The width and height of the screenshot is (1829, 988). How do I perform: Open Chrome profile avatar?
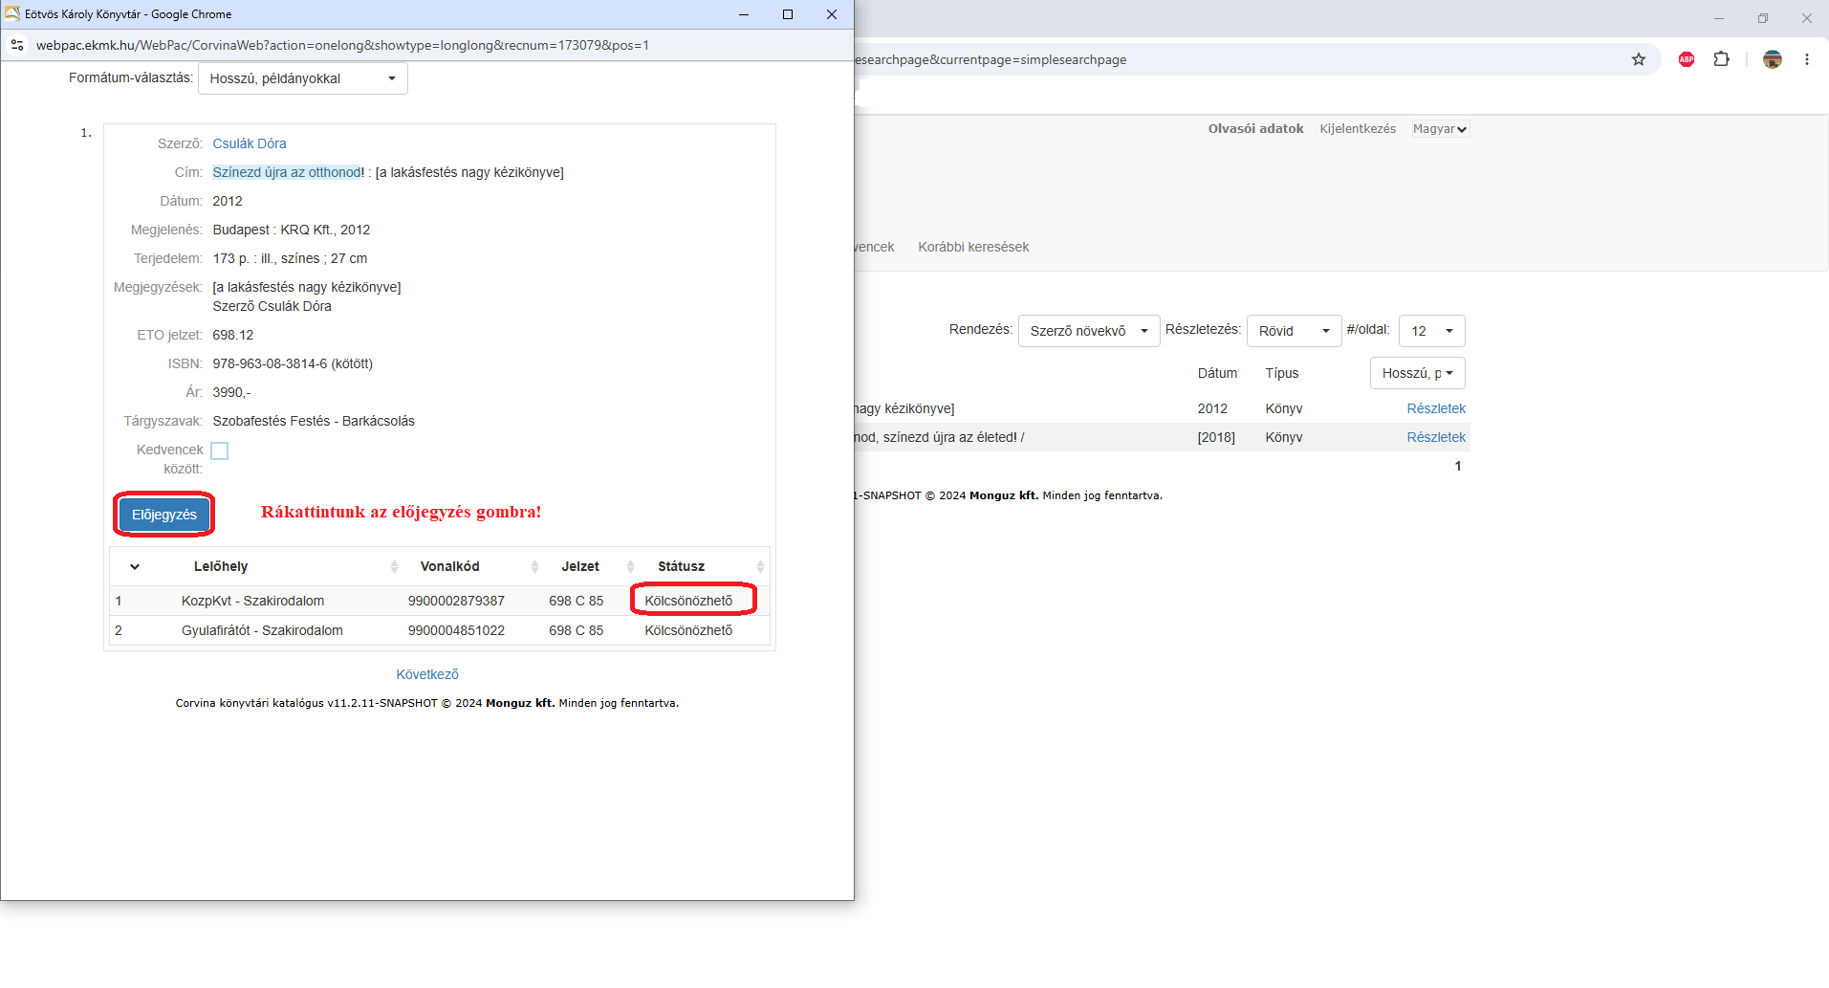tap(1773, 59)
